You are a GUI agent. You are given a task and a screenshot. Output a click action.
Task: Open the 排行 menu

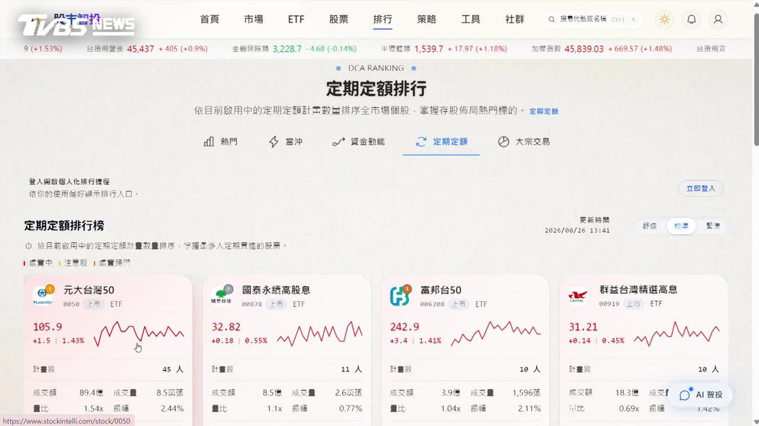coord(383,19)
